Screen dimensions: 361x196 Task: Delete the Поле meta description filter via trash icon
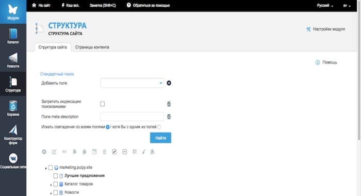pos(169,117)
